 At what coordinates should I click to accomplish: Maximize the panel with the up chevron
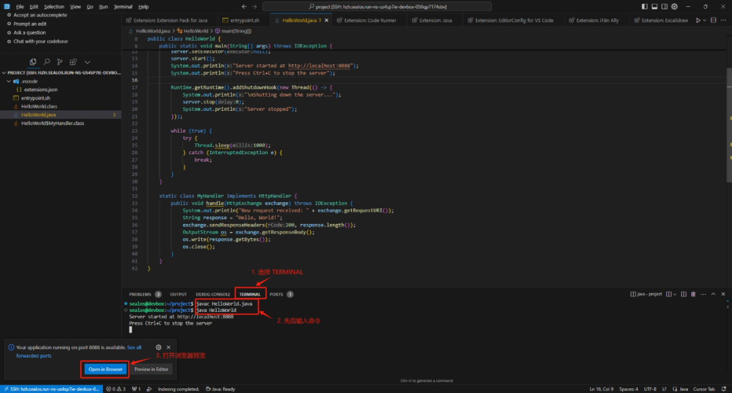point(712,294)
